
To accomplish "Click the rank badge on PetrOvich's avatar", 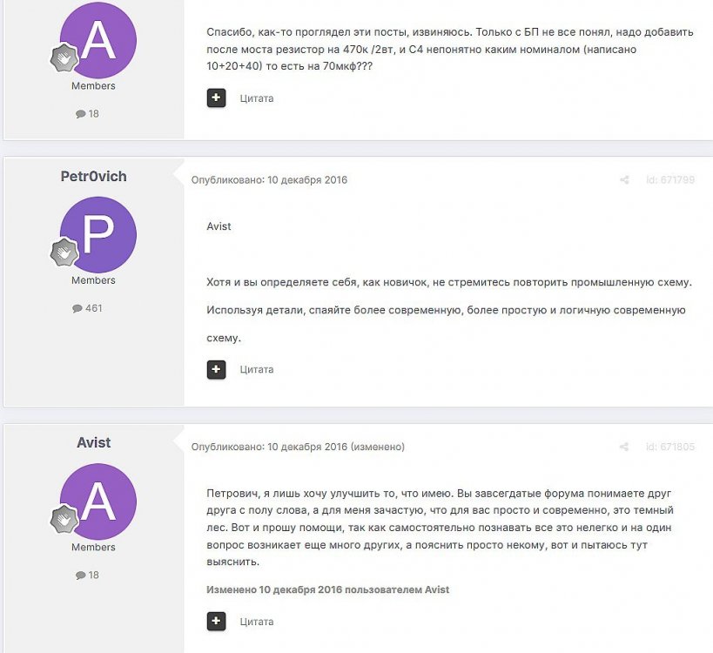I will coord(62,252).
